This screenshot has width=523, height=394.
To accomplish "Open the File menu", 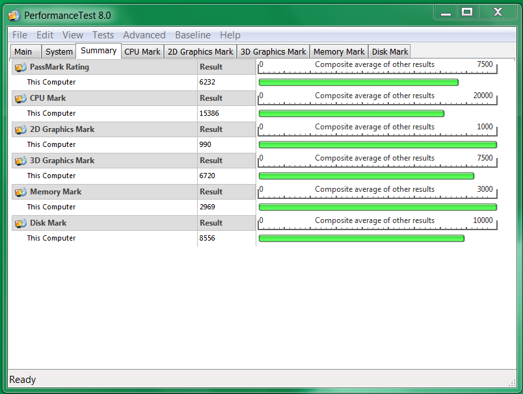I will tap(20, 35).
